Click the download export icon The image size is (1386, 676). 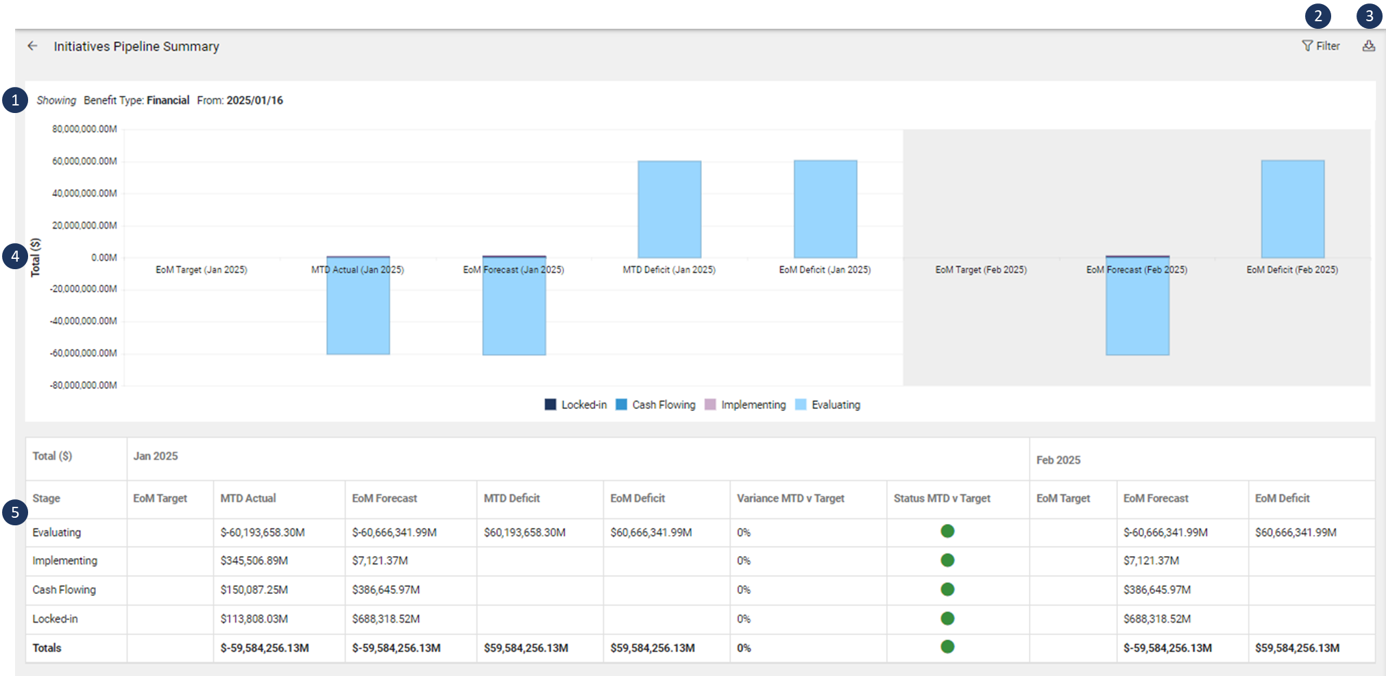click(x=1368, y=46)
